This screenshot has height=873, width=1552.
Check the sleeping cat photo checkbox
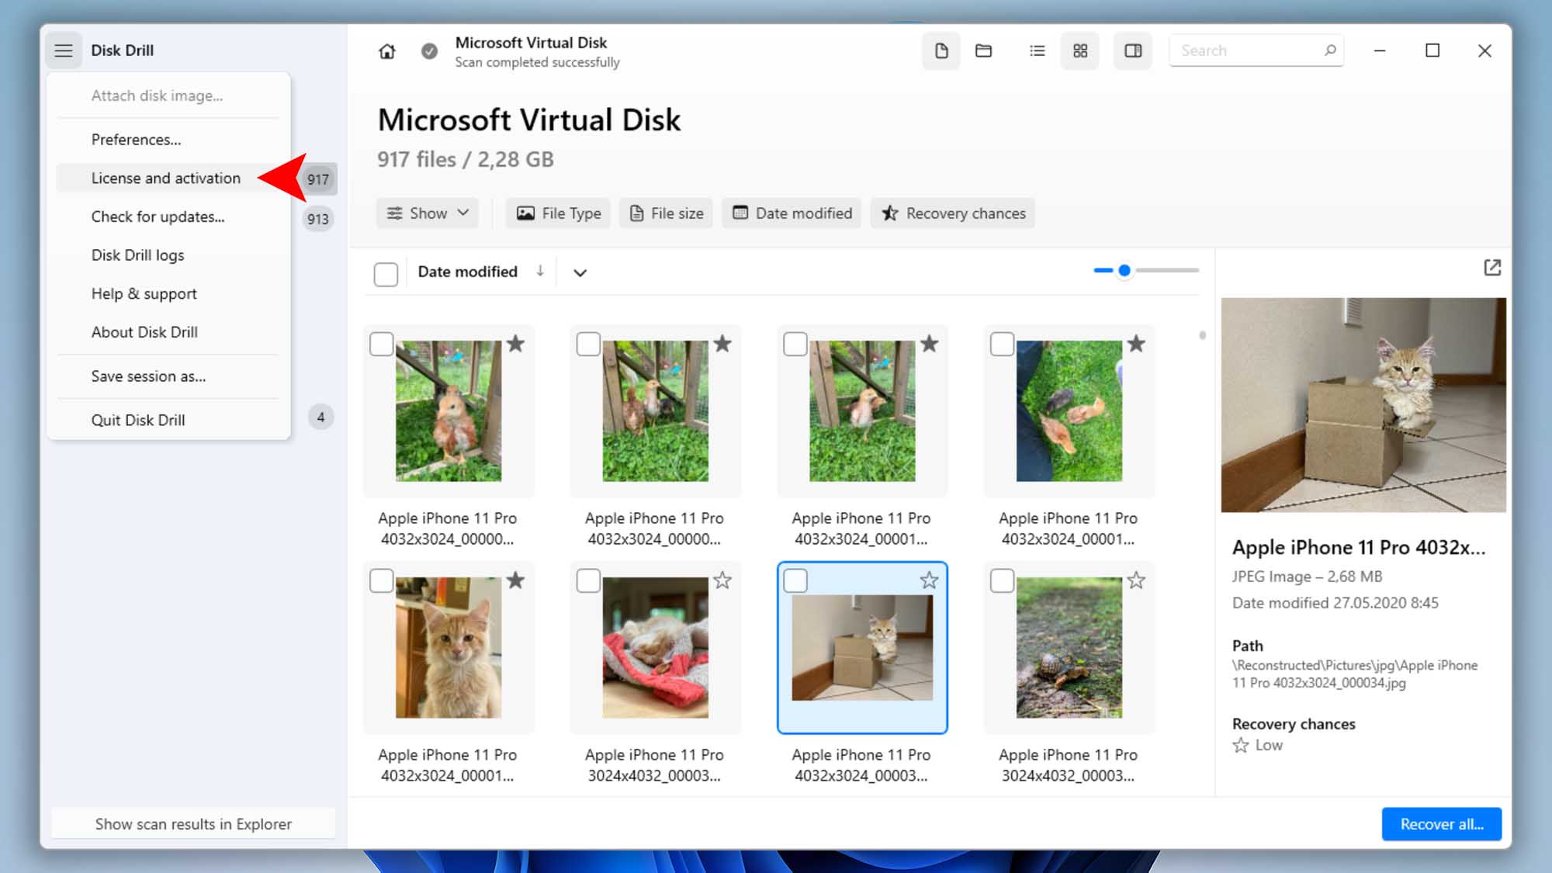[588, 580]
